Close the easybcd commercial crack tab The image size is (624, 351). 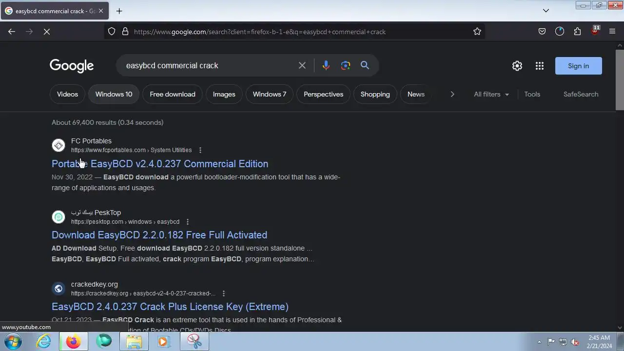pos(101,11)
